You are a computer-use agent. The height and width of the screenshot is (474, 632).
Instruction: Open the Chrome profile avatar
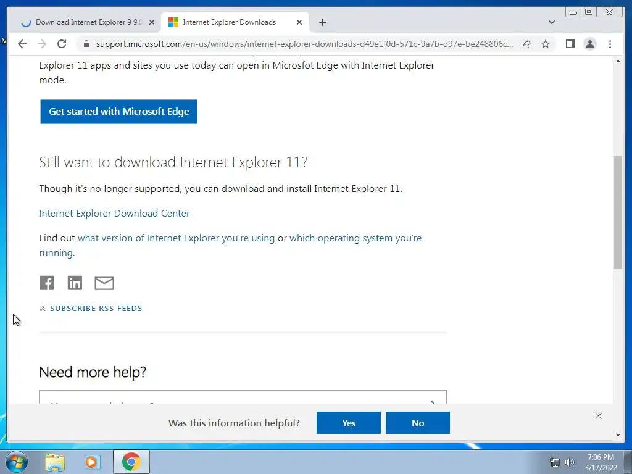pyautogui.click(x=590, y=44)
